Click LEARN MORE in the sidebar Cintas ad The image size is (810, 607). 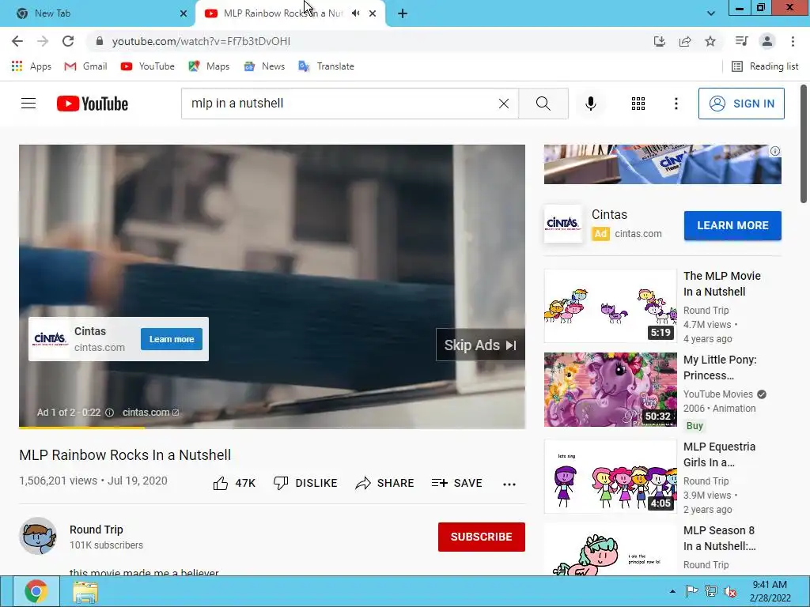click(x=732, y=225)
